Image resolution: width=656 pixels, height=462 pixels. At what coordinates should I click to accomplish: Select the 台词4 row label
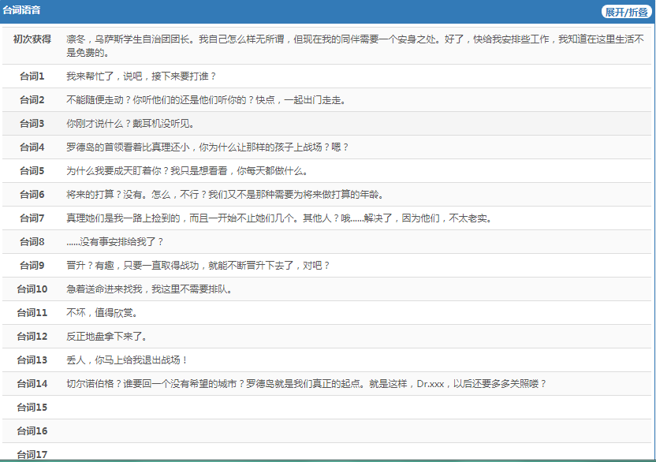point(32,147)
